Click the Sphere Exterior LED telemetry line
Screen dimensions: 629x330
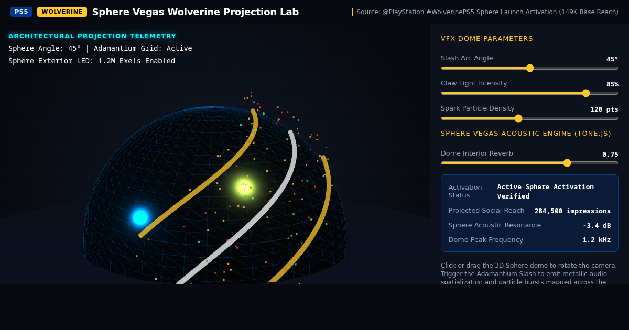click(92, 61)
